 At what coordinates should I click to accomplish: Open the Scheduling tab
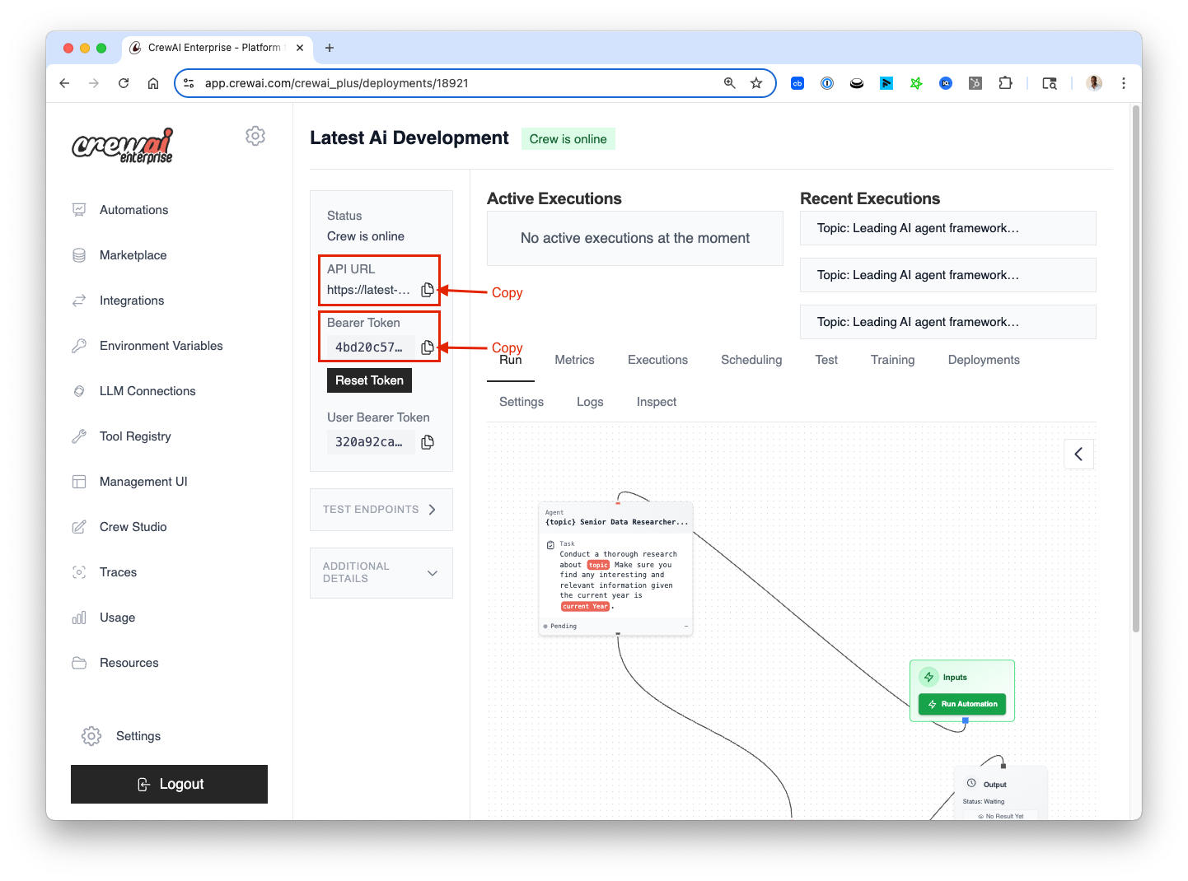click(751, 360)
